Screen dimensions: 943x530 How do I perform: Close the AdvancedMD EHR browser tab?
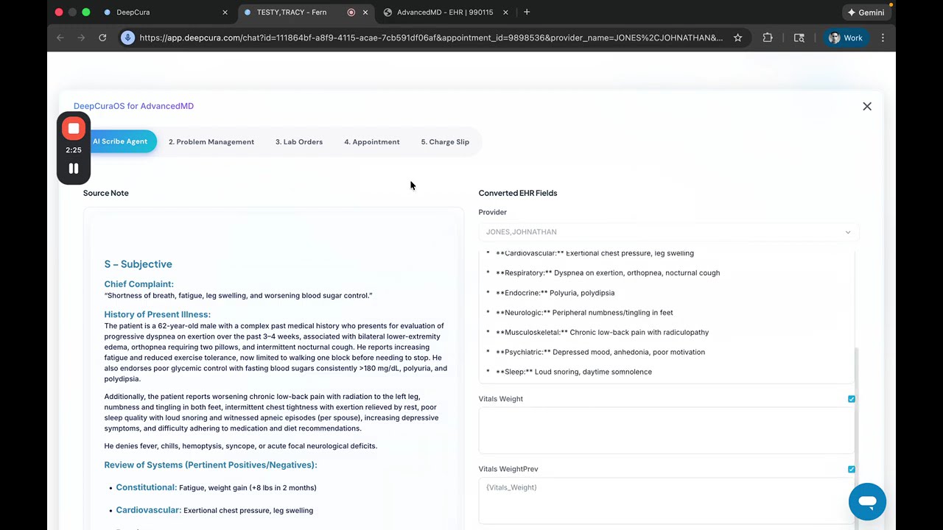505,13
